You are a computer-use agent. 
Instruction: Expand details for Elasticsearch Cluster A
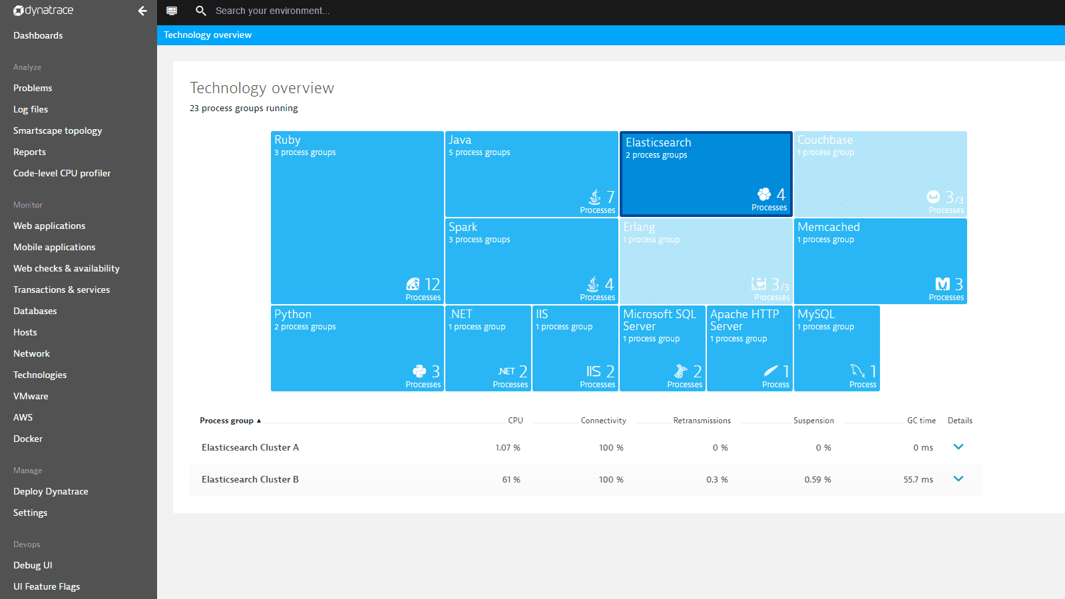click(x=958, y=447)
